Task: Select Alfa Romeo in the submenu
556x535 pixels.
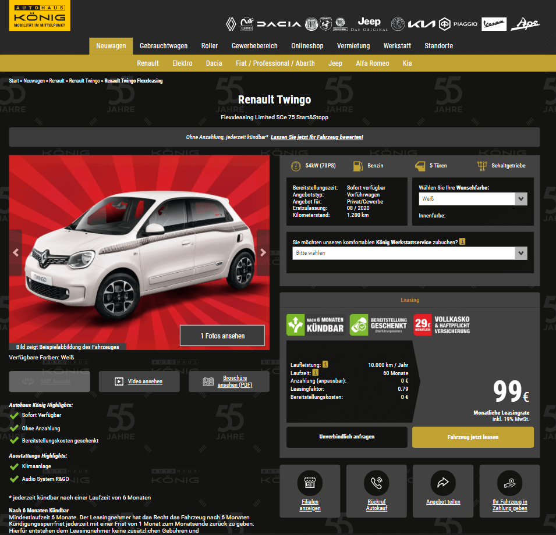Action: pyautogui.click(x=373, y=63)
